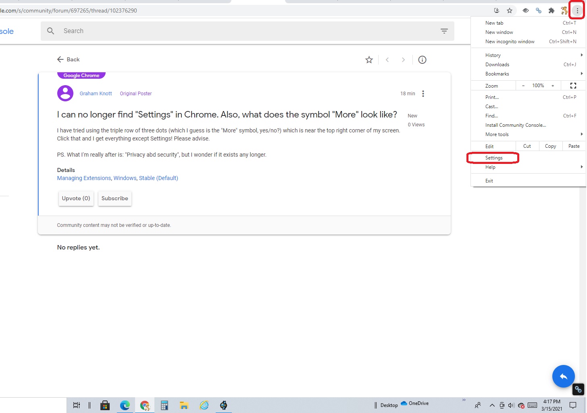Choose Cast... in the menu
The width and height of the screenshot is (587, 413).
[x=528, y=107]
